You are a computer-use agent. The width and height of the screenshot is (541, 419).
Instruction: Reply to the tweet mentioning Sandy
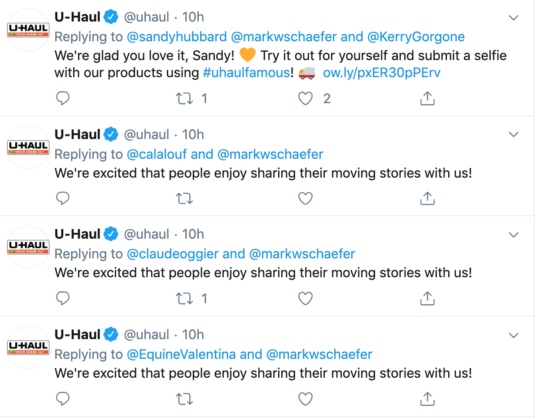click(63, 98)
